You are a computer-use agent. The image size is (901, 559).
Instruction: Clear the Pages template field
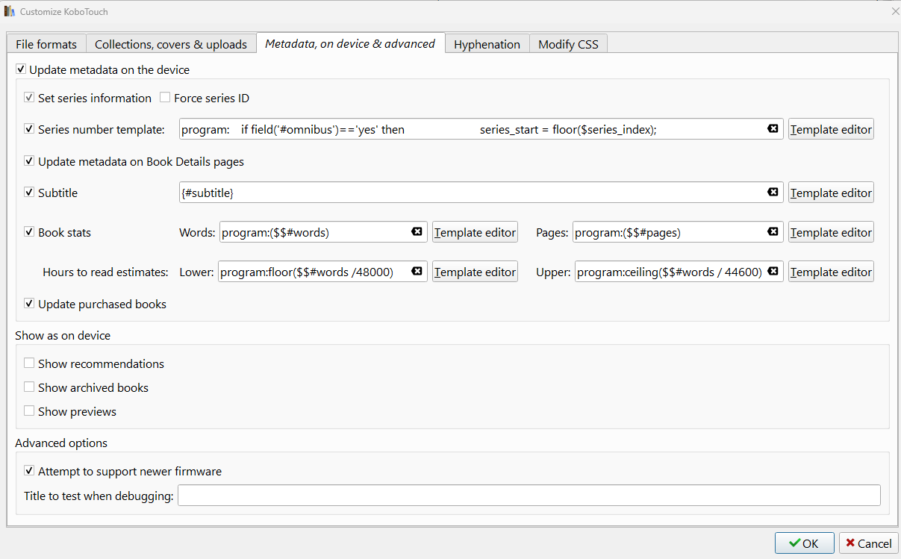(773, 232)
